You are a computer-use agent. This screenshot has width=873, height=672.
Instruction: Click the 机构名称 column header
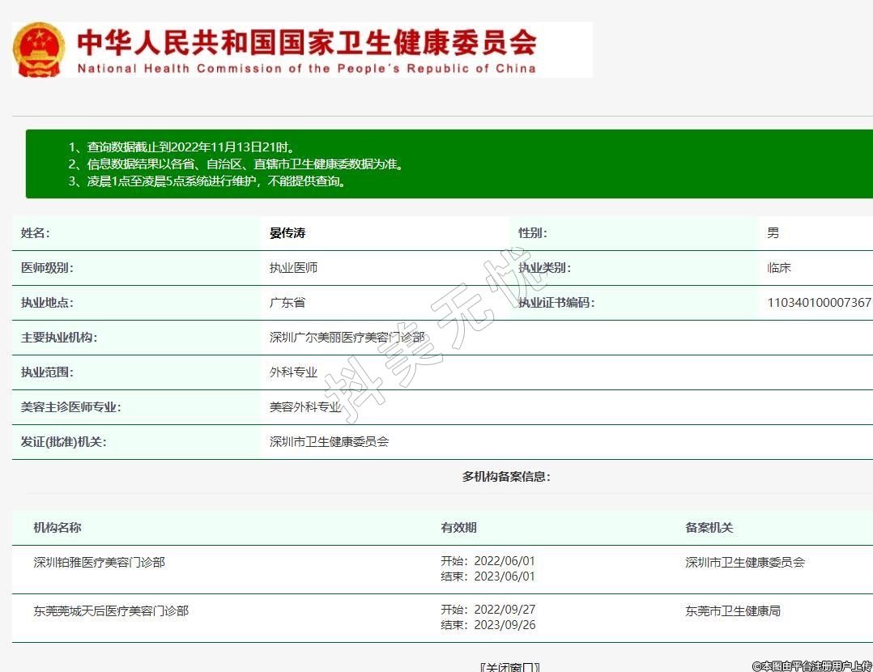(57, 528)
